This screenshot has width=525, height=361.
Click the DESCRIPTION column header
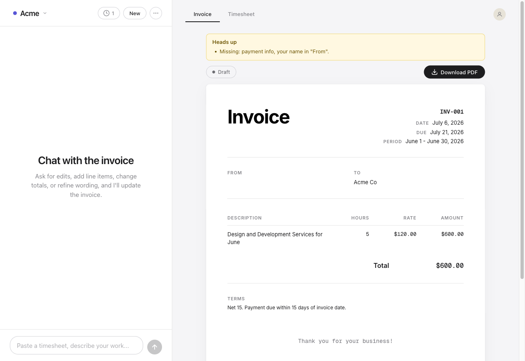click(x=244, y=218)
